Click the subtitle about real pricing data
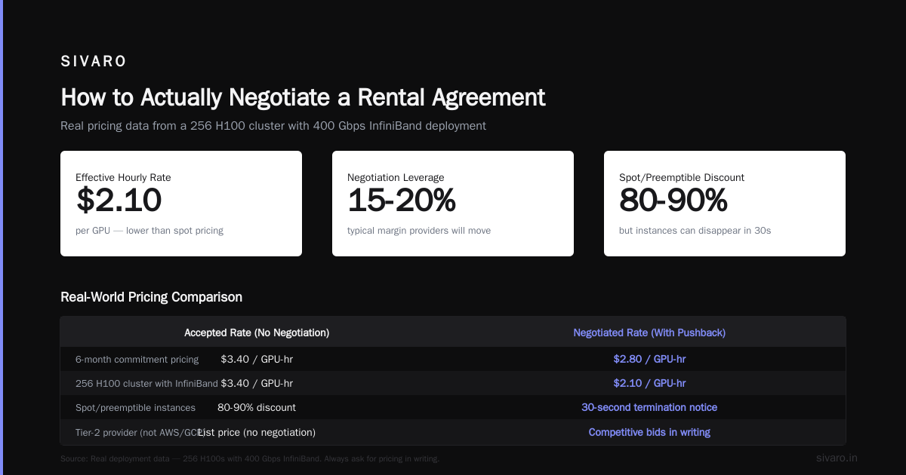906x475 pixels. click(273, 126)
